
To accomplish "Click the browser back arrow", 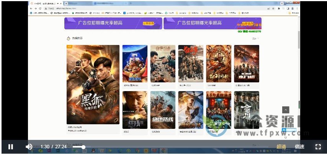I will (31, 8).
